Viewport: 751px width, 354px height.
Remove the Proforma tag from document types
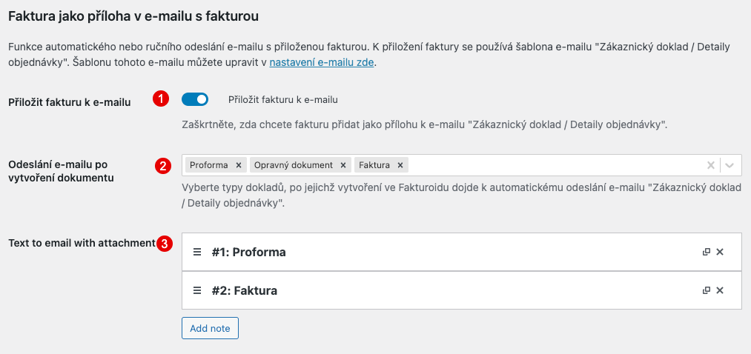pos(238,165)
